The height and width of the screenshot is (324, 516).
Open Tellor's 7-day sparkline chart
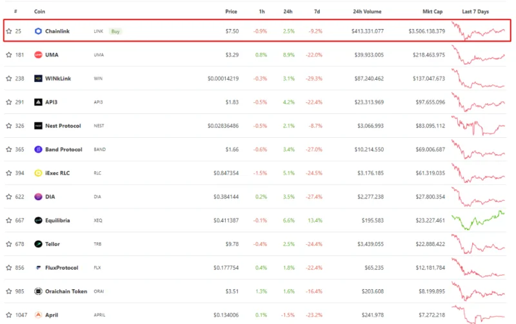478,244
